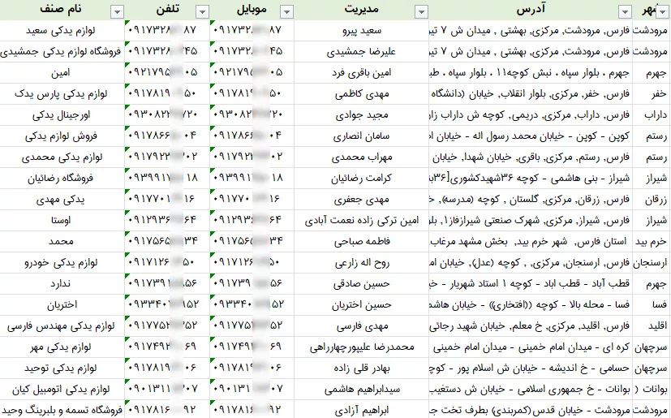Select manager cell مجید جوادی
Screen dimensions: 671x418
coord(362,114)
